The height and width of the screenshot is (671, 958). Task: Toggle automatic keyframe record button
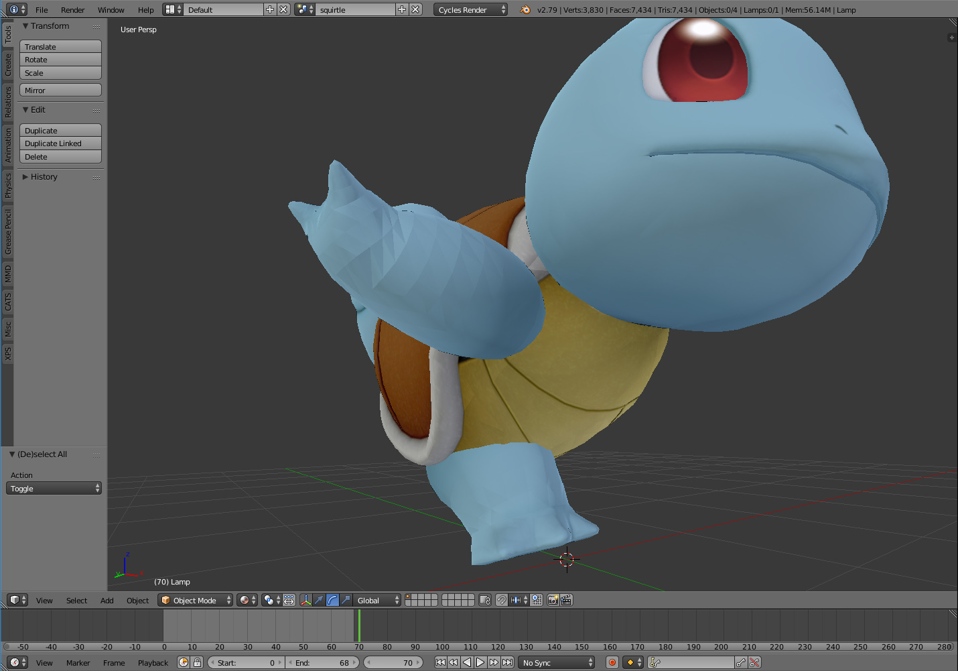coord(612,662)
